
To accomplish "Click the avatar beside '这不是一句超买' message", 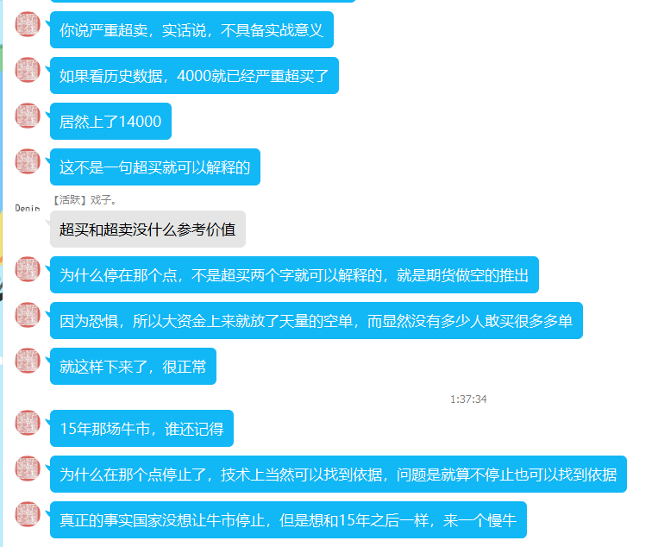I will click(x=28, y=161).
